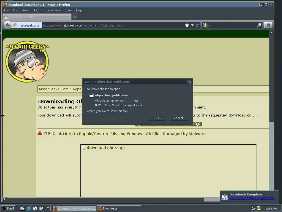This screenshot has height=212, width=282.
Task: Click the download opera gx link
Action: (105, 148)
